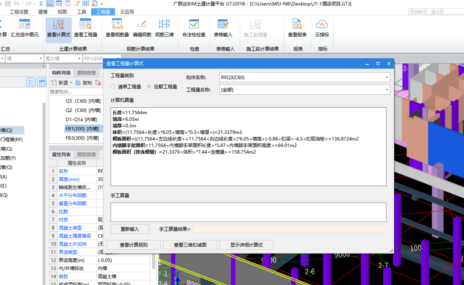Image resolution: width=464 pixels, height=285 pixels.
Task: Switch navigation panel to card view icon
Action: tap(41, 82)
